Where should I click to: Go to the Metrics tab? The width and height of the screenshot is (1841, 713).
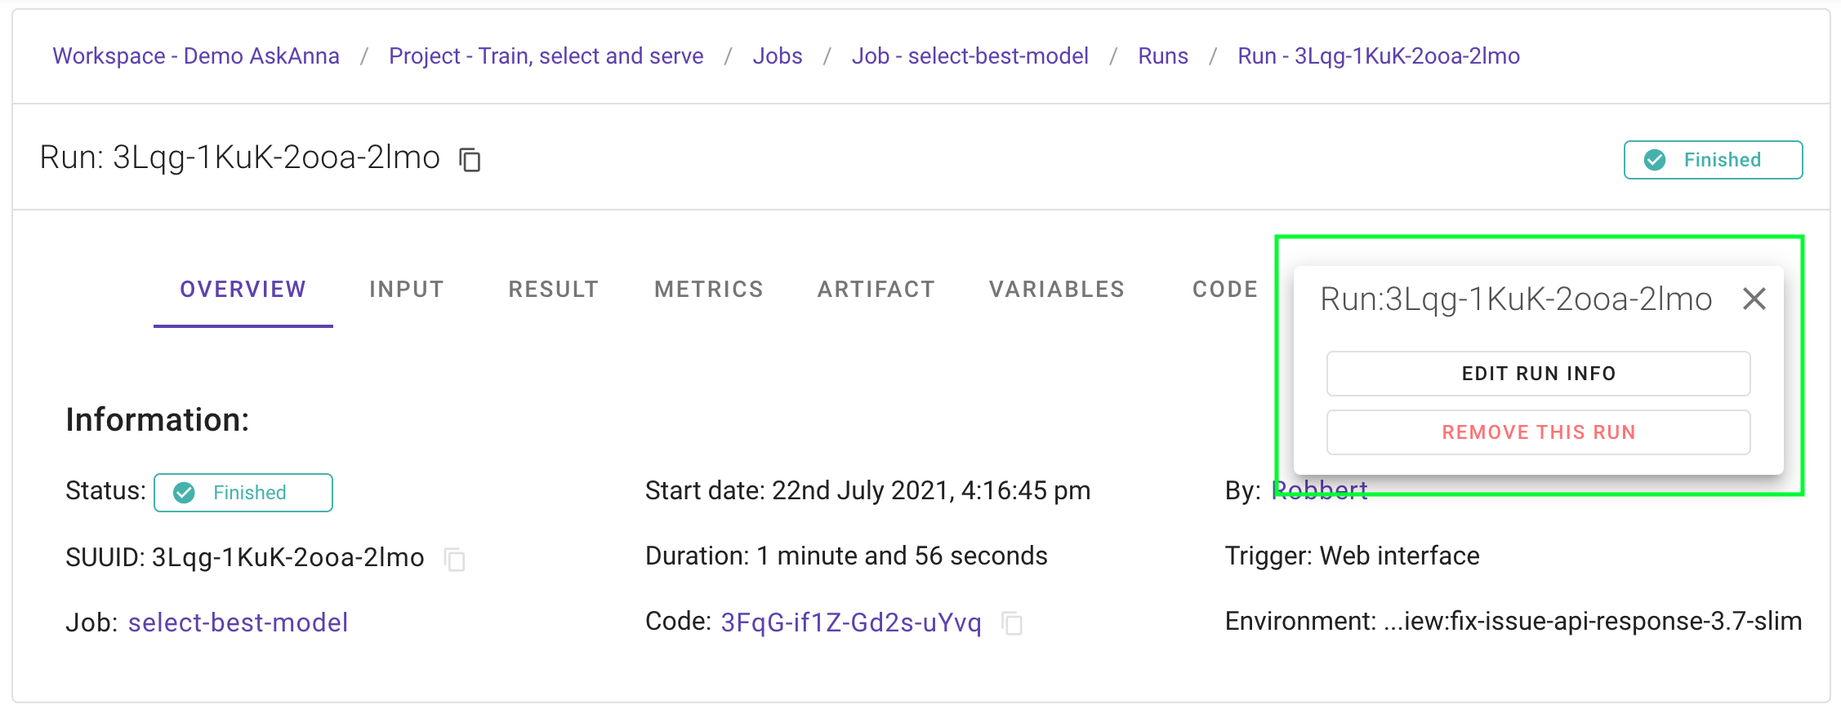(708, 290)
